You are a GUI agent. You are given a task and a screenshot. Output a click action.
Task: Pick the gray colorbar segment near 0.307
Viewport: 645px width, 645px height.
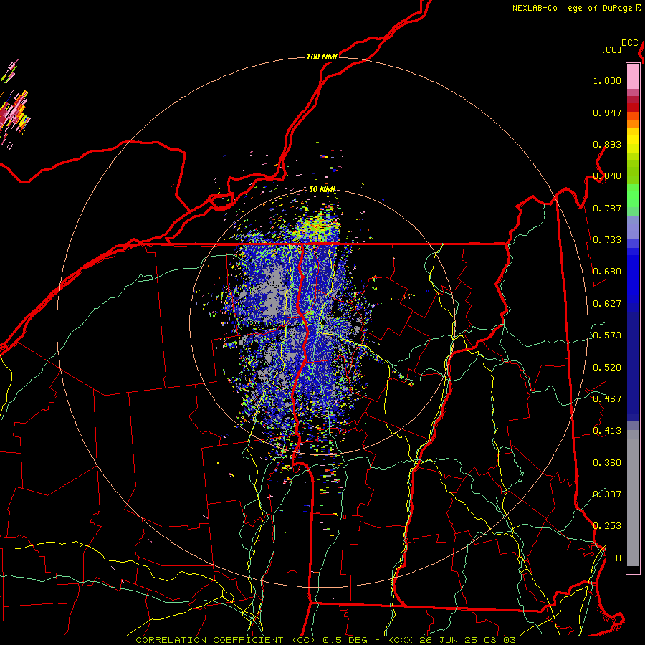633,498
